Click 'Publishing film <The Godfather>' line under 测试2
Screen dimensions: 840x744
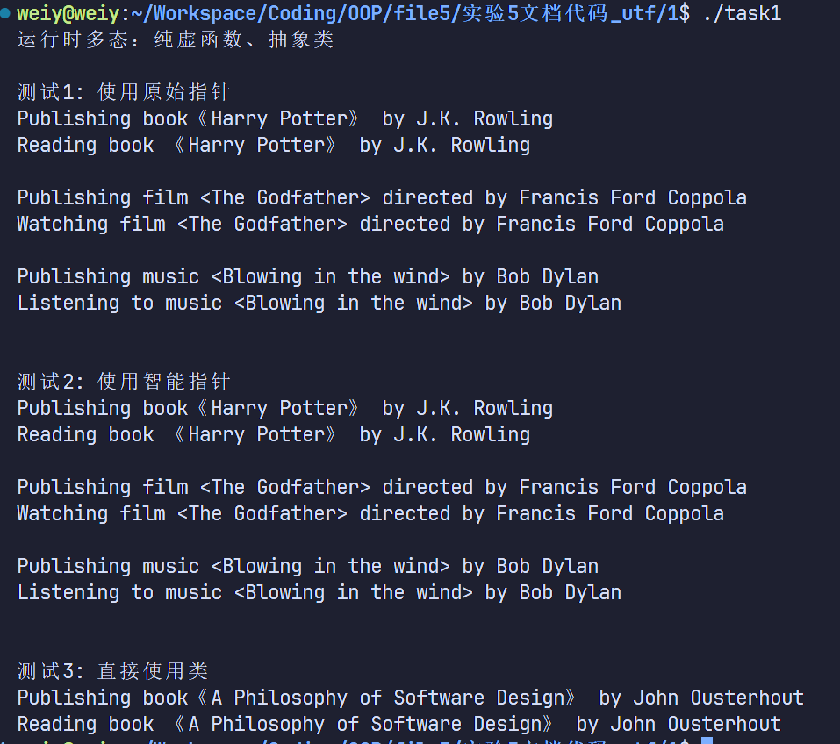click(382, 487)
